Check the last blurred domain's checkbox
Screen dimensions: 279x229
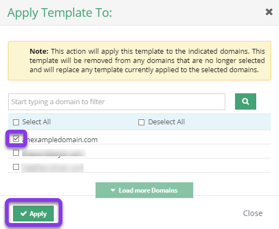16,167
